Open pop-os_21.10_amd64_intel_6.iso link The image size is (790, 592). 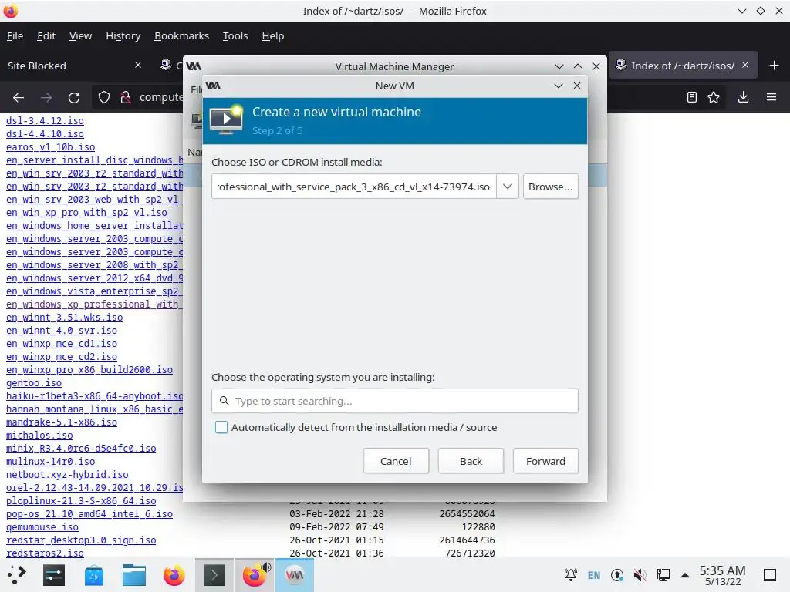point(89,514)
